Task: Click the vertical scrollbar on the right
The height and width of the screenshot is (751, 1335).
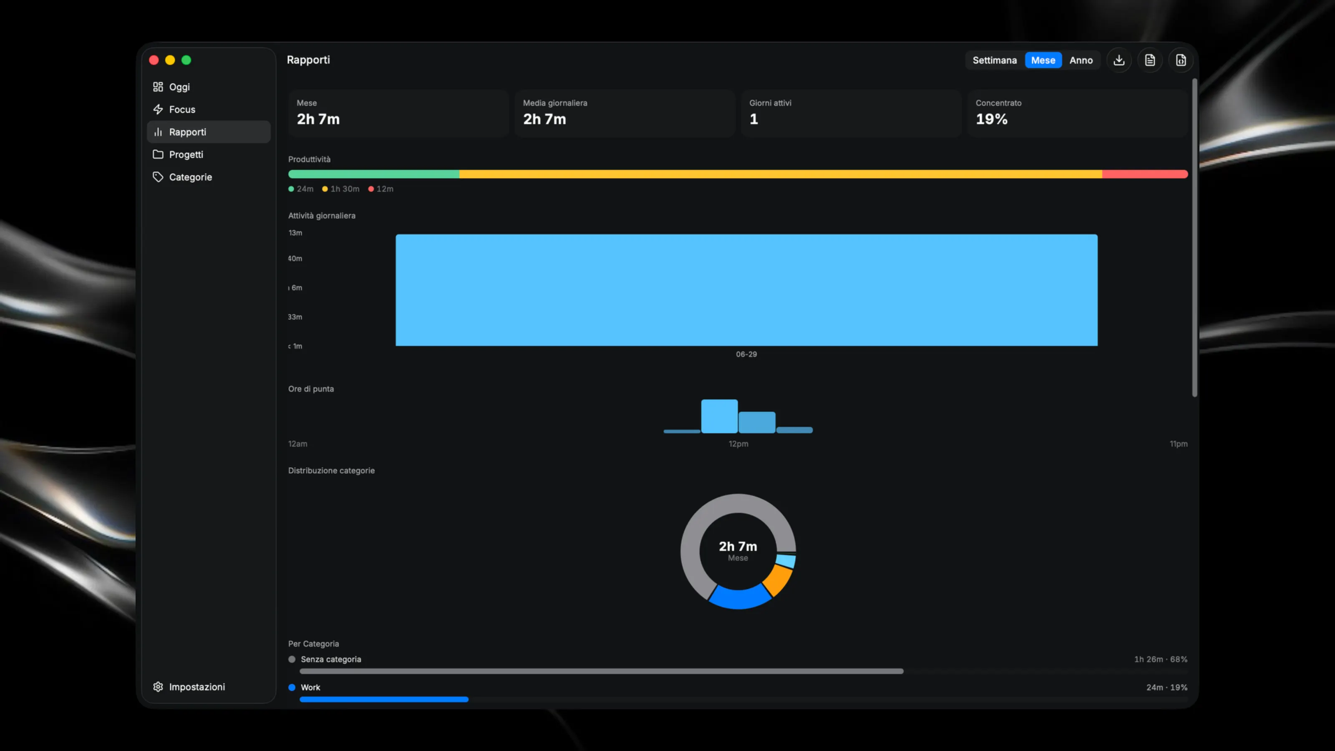Action: click(1194, 238)
